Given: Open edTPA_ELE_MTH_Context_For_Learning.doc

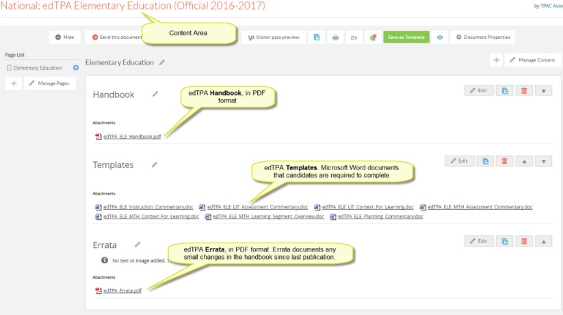Looking at the screenshot, I should click(x=150, y=217).
